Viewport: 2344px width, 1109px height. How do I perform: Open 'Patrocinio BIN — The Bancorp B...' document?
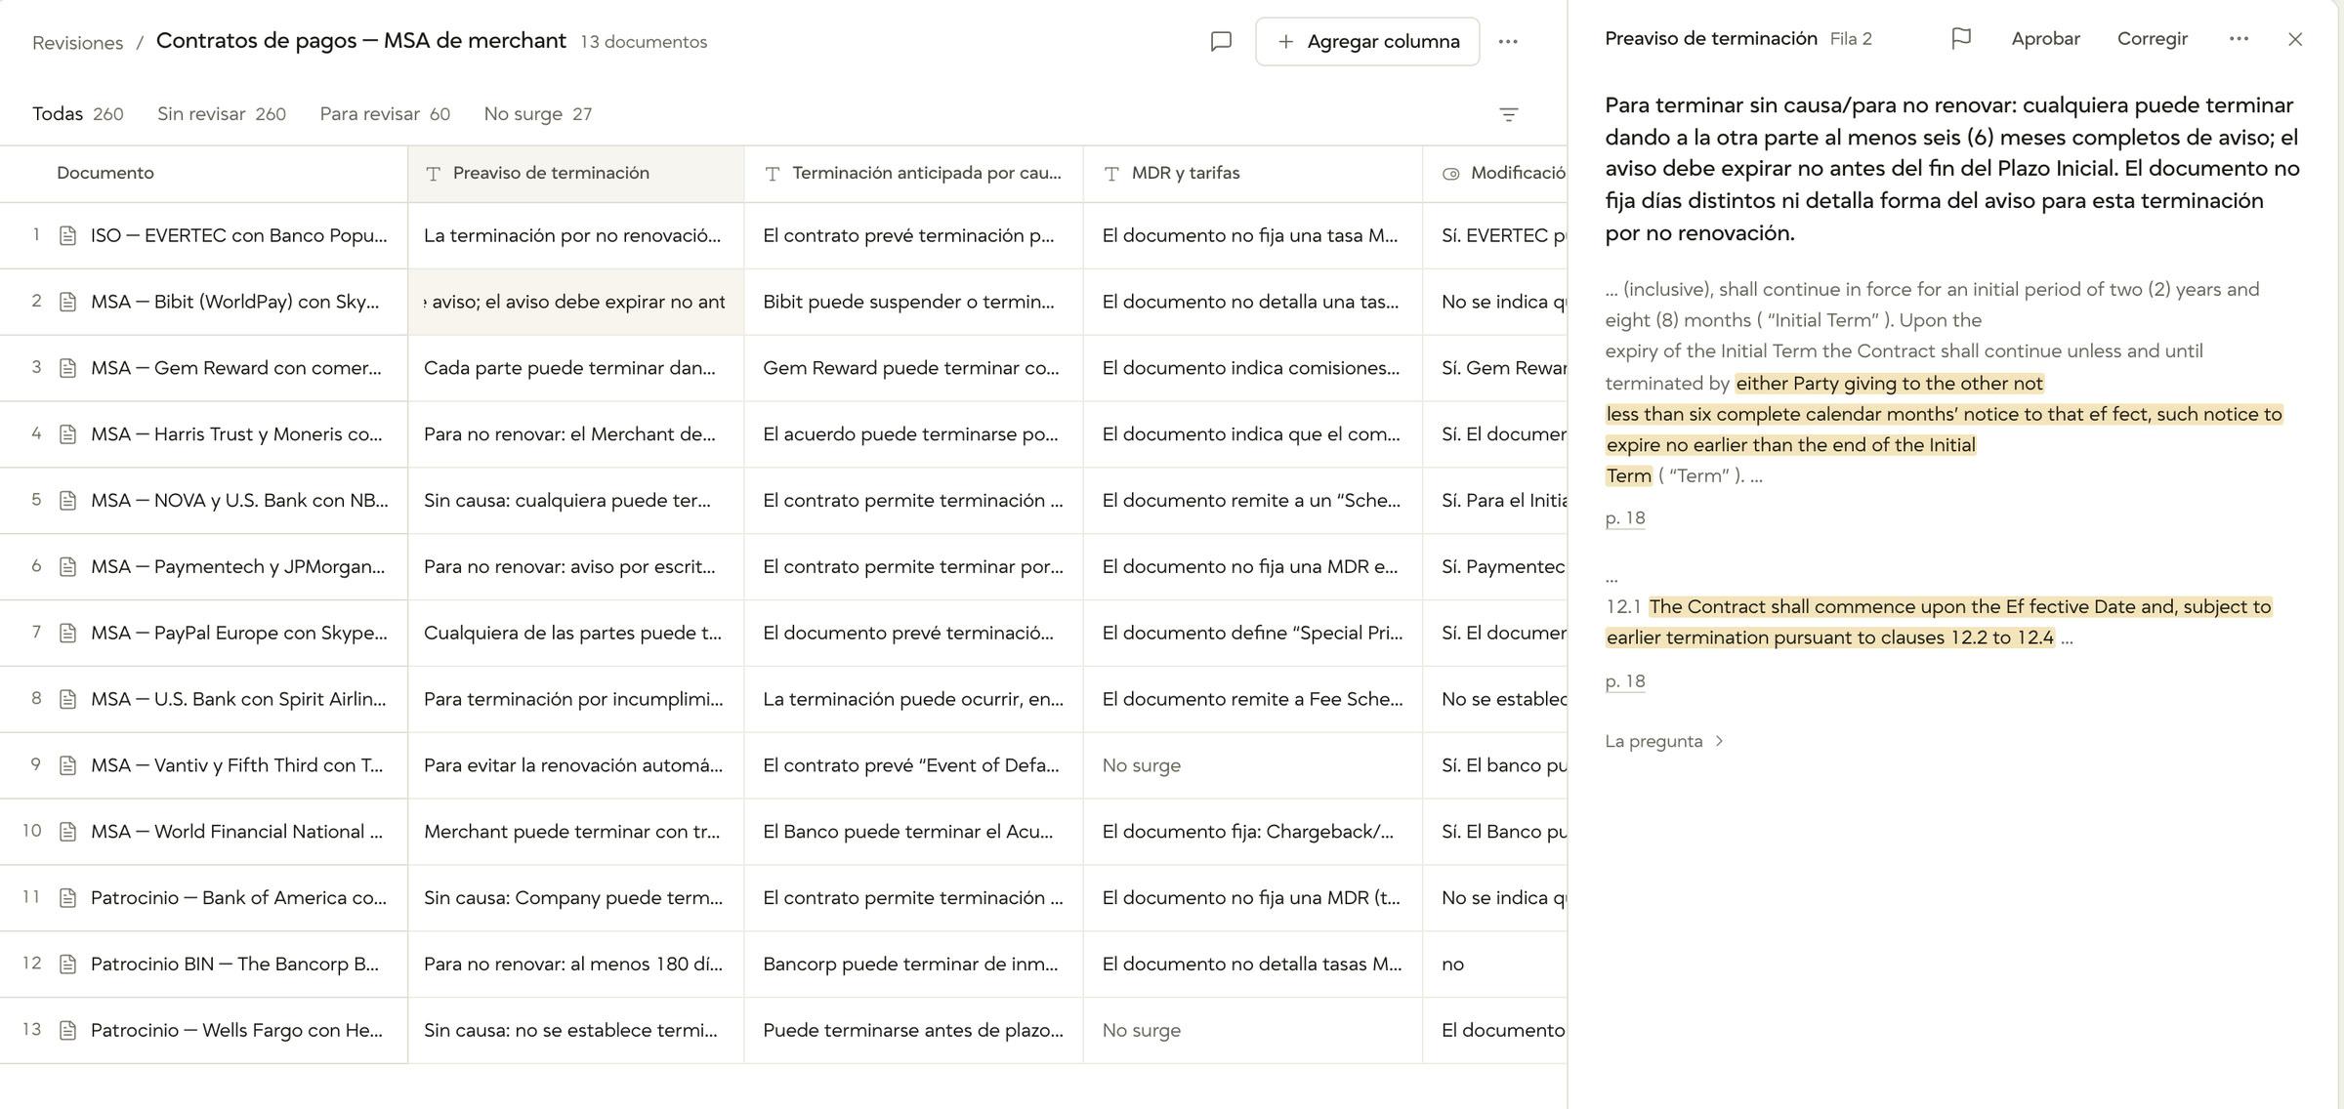[x=234, y=965]
